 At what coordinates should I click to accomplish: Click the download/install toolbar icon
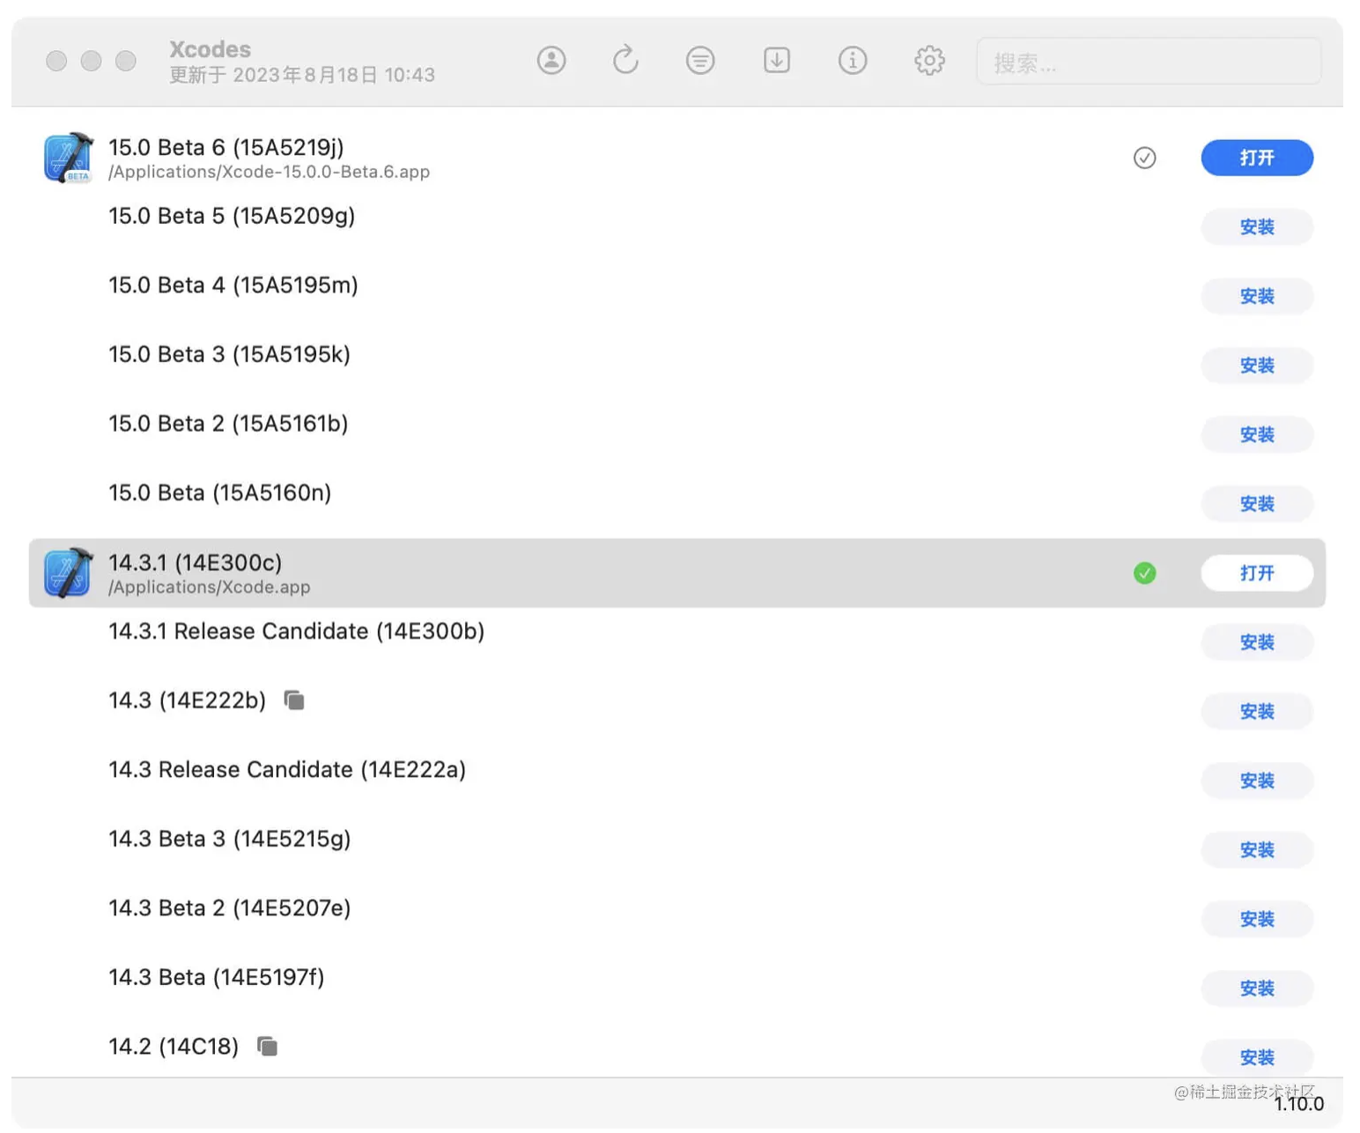[x=776, y=61]
